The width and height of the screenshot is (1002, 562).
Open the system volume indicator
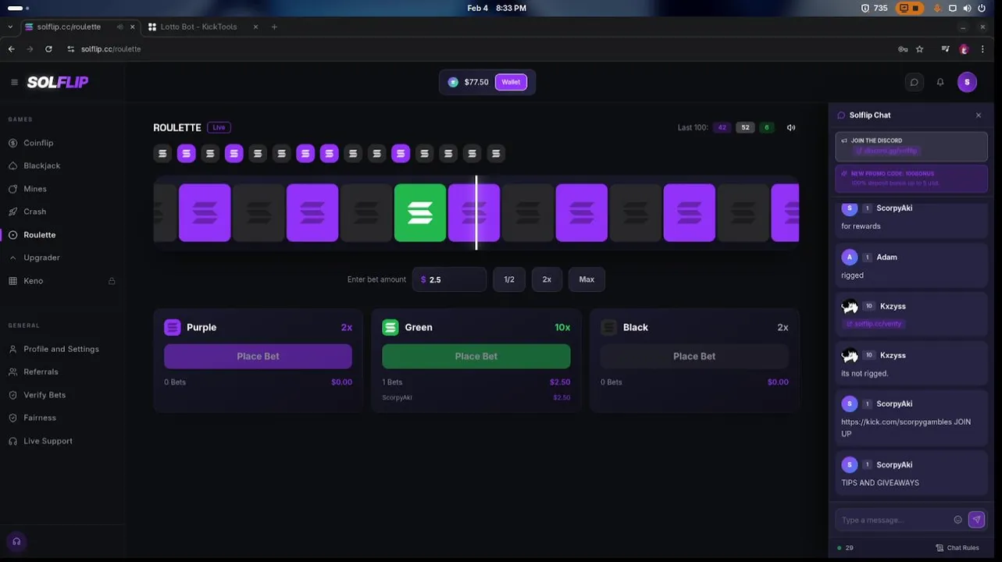tap(968, 8)
